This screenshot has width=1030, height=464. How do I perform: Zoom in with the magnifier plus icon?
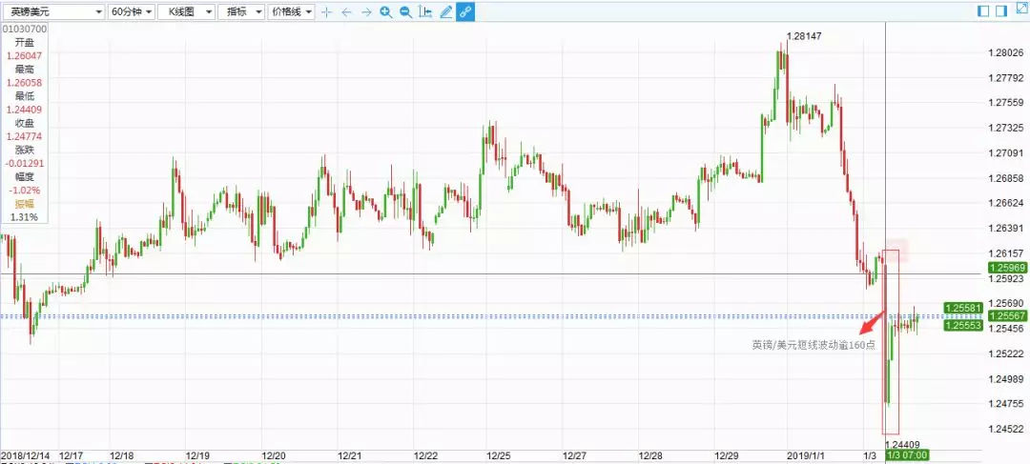(x=386, y=11)
